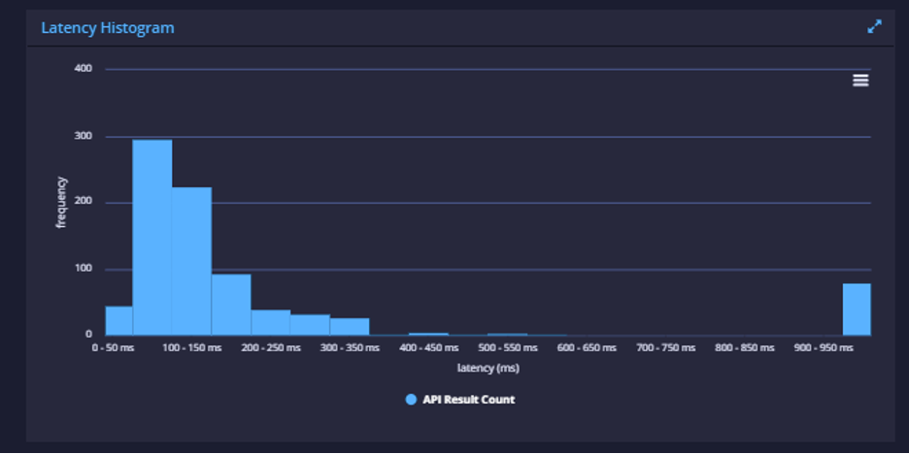Click the 250 - 300 ms bar

click(x=310, y=325)
